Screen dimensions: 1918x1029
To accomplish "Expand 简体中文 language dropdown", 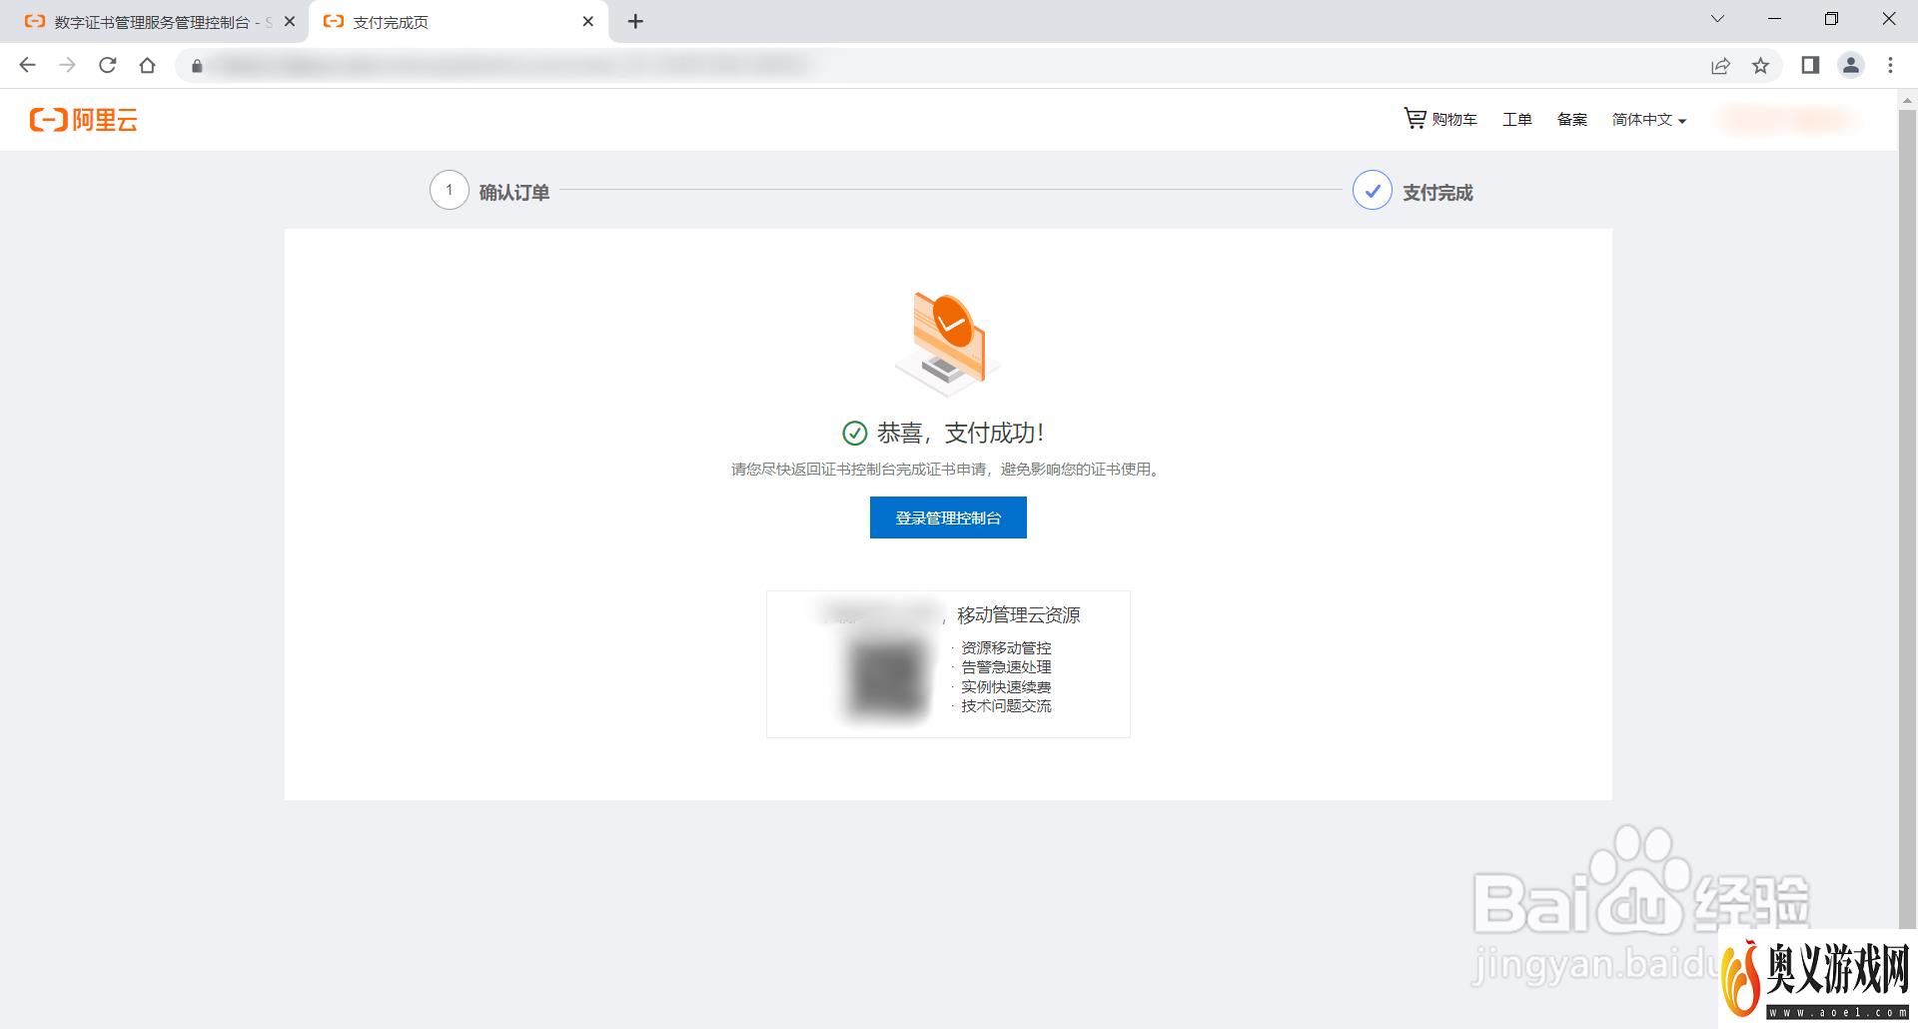I will coord(1648,119).
